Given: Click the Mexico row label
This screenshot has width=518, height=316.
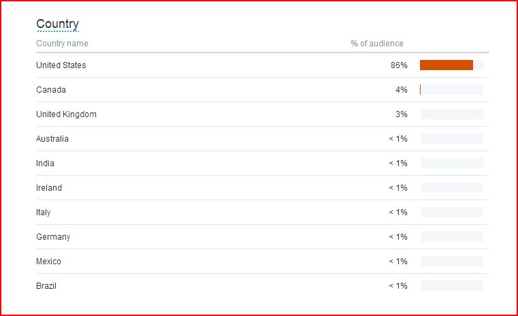Looking at the screenshot, I should pos(48,261).
